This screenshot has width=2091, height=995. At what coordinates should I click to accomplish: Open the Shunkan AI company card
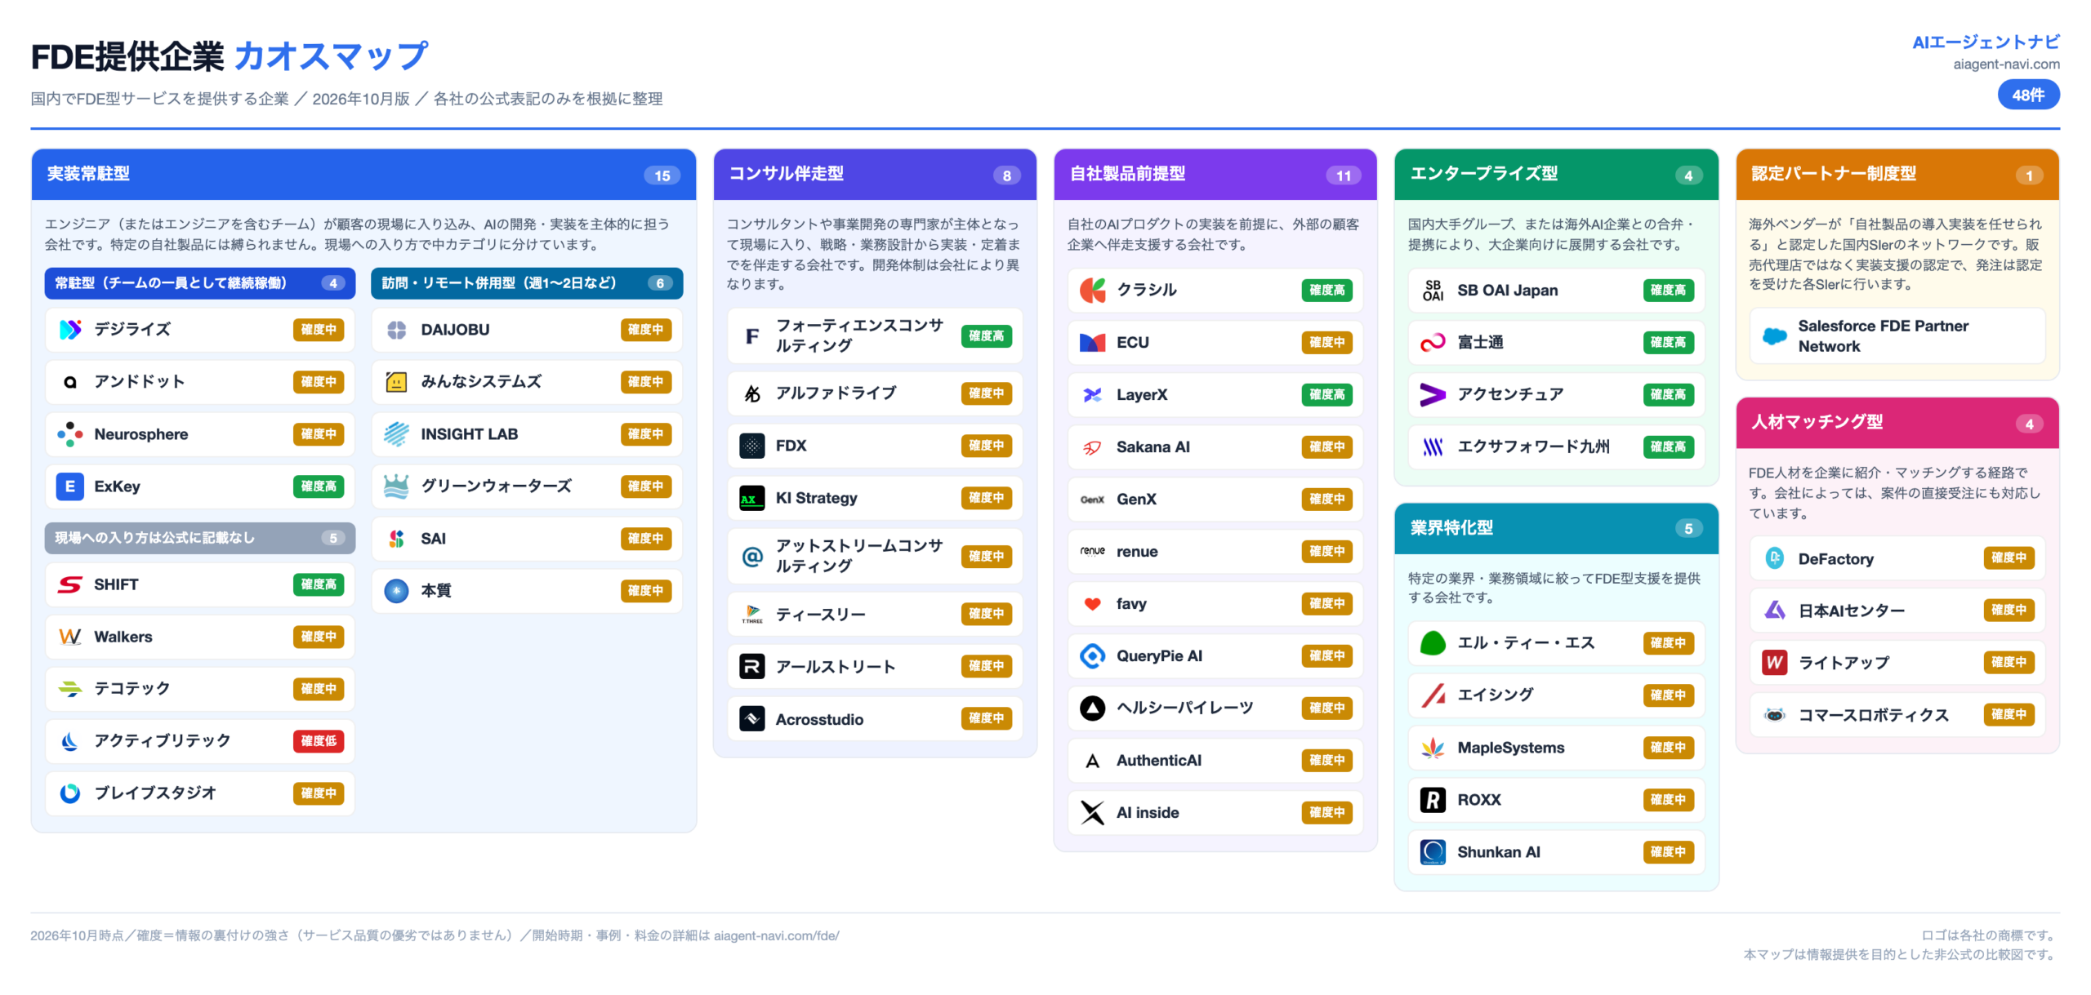point(1556,852)
